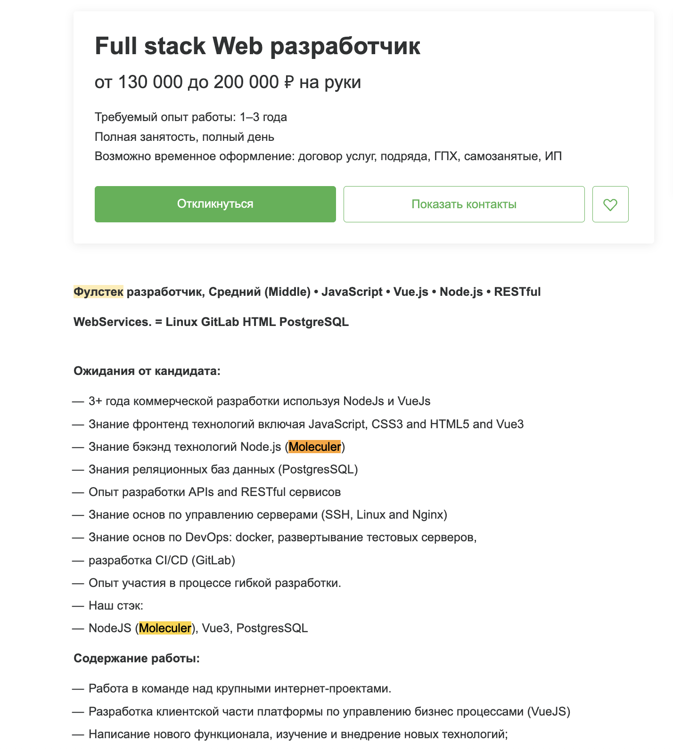Click the green Откликнуться button
Screen dimensions: 673x749
(x=215, y=204)
